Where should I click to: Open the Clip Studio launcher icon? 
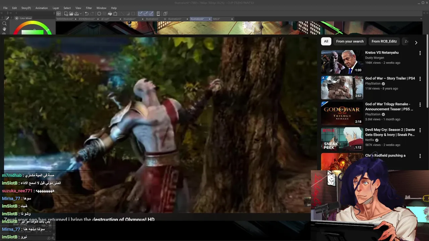pyautogui.click(x=58, y=14)
